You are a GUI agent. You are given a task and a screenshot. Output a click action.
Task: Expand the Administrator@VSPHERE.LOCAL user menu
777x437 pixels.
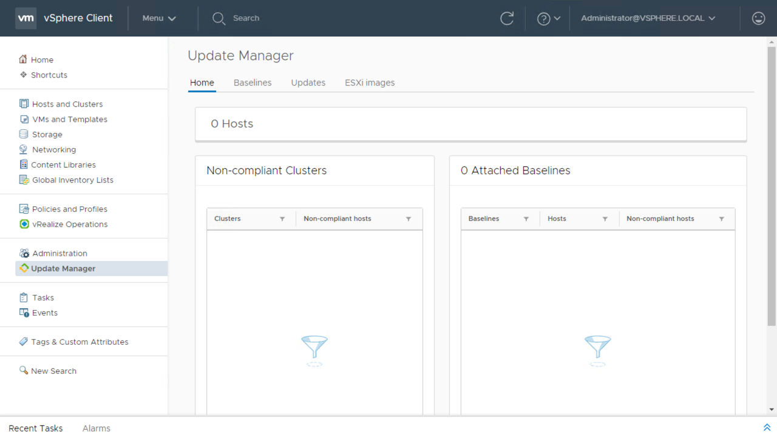coord(648,18)
